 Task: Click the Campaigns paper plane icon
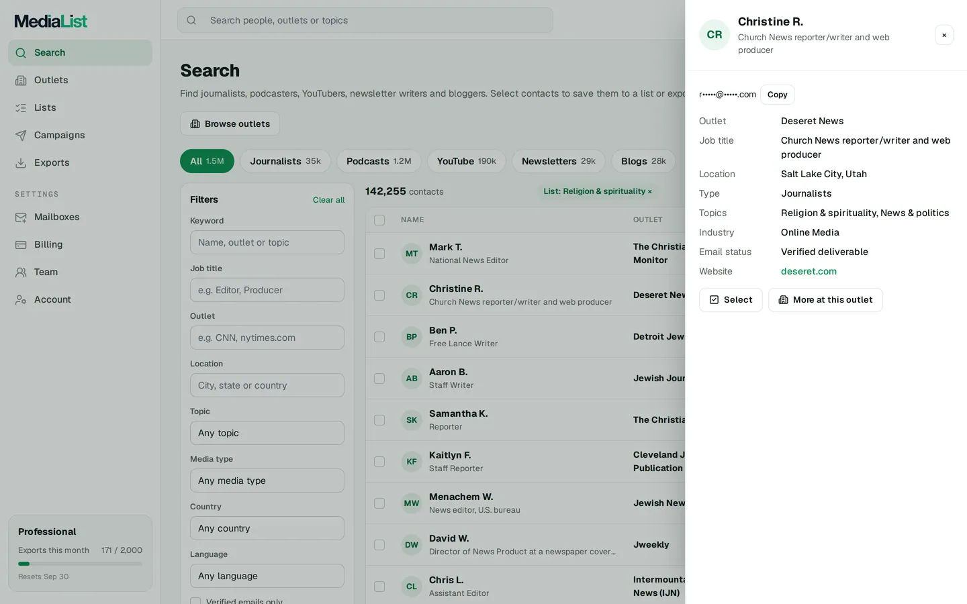21,136
